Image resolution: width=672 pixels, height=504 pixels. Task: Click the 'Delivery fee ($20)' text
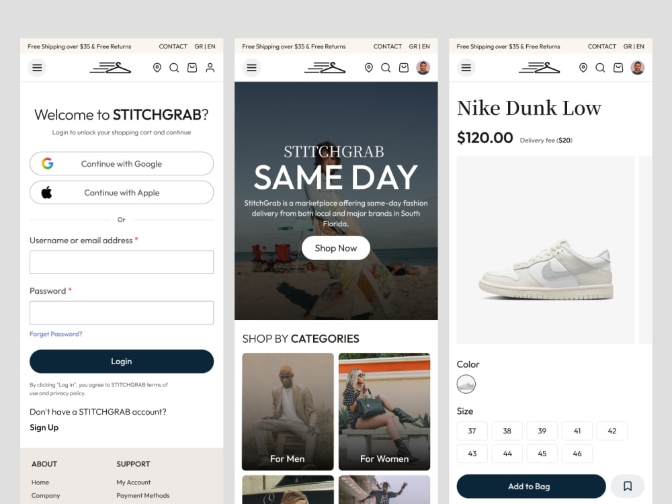[x=546, y=140]
